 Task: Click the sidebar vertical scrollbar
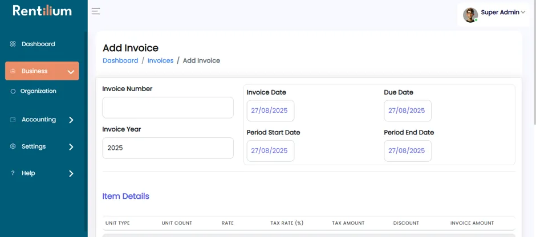(x=86, y=132)
